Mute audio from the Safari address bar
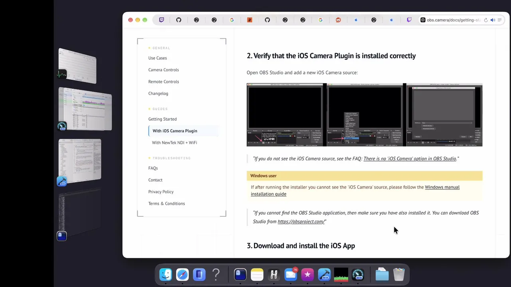Viewport: 511px width, 287px height. tap(493, 20)
